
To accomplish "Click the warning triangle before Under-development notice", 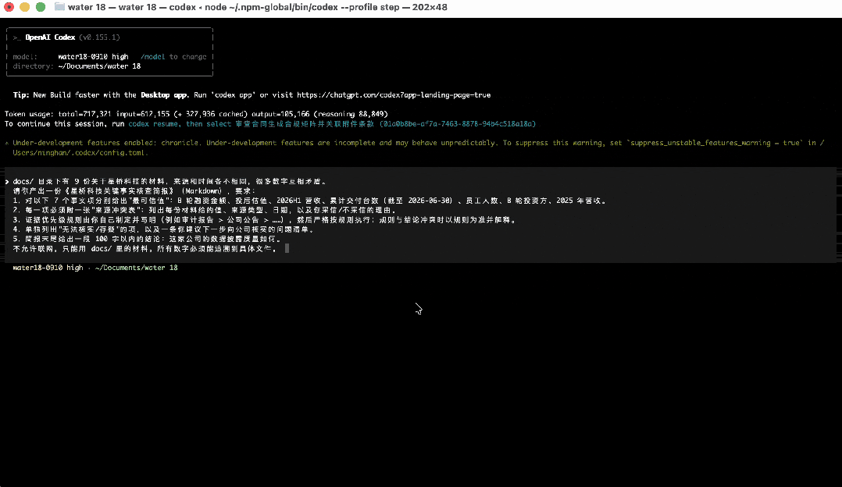I will point(6,143).
